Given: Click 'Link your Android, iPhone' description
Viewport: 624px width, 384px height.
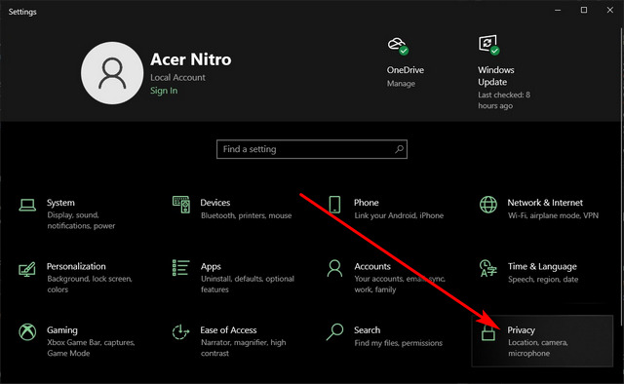Looking at the screenshot, I should coord(399,215).
